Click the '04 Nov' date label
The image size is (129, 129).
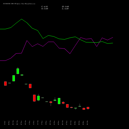(x=13, y=123)
